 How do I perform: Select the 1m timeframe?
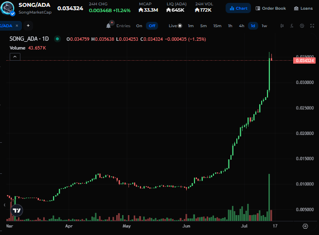pyautogui.click(x=191, y=26)
